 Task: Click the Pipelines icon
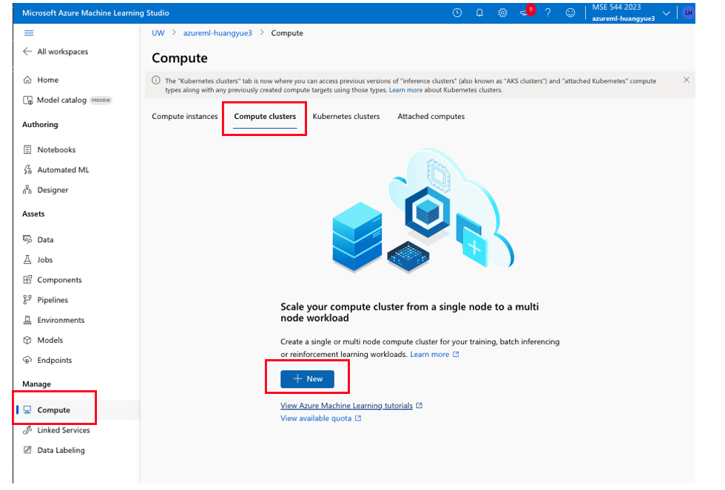point(28,300)
